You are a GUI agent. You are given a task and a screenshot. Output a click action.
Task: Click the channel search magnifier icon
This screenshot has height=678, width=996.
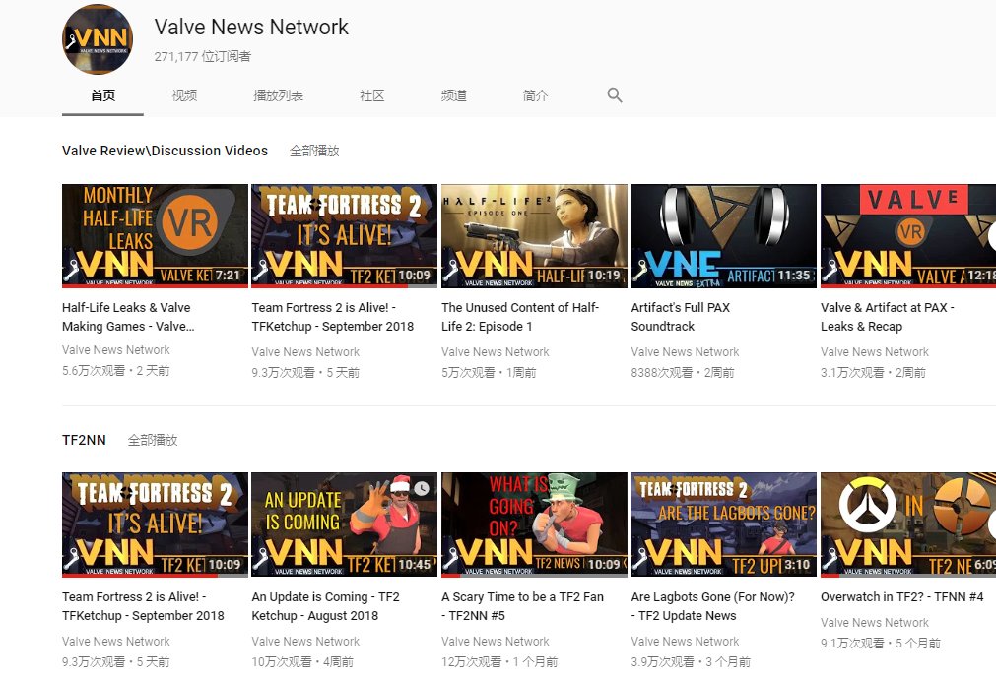(614, 95)
